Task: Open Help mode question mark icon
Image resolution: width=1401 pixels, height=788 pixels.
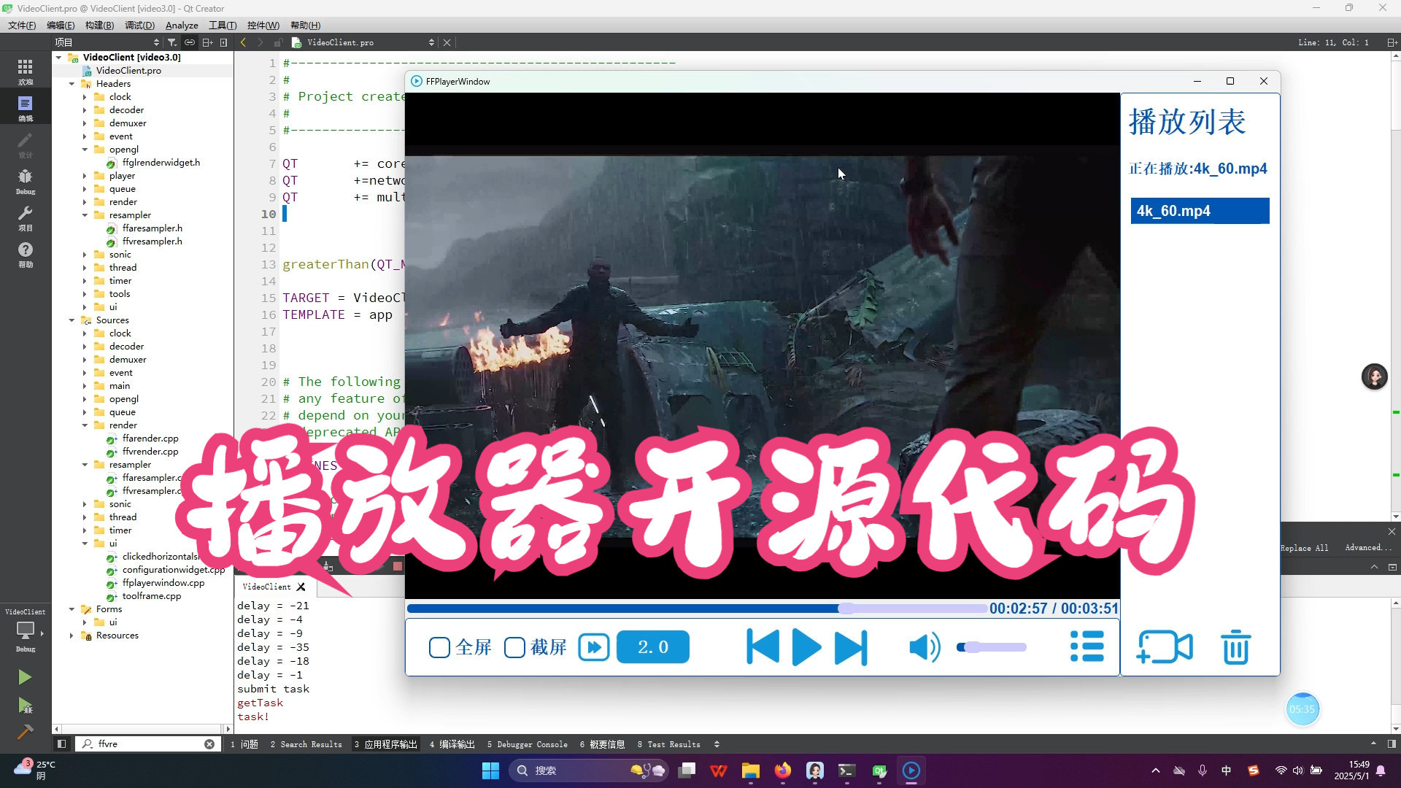Action: tap(26, 254)
